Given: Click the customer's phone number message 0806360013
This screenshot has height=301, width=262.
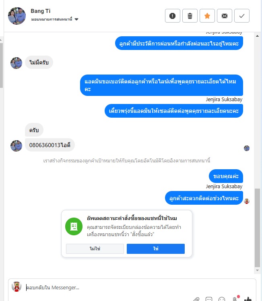Looking at the screenshot, I should tap(50, 145).
